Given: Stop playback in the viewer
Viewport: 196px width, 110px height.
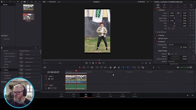Looking at the screenshot, I should coord(93,63).
